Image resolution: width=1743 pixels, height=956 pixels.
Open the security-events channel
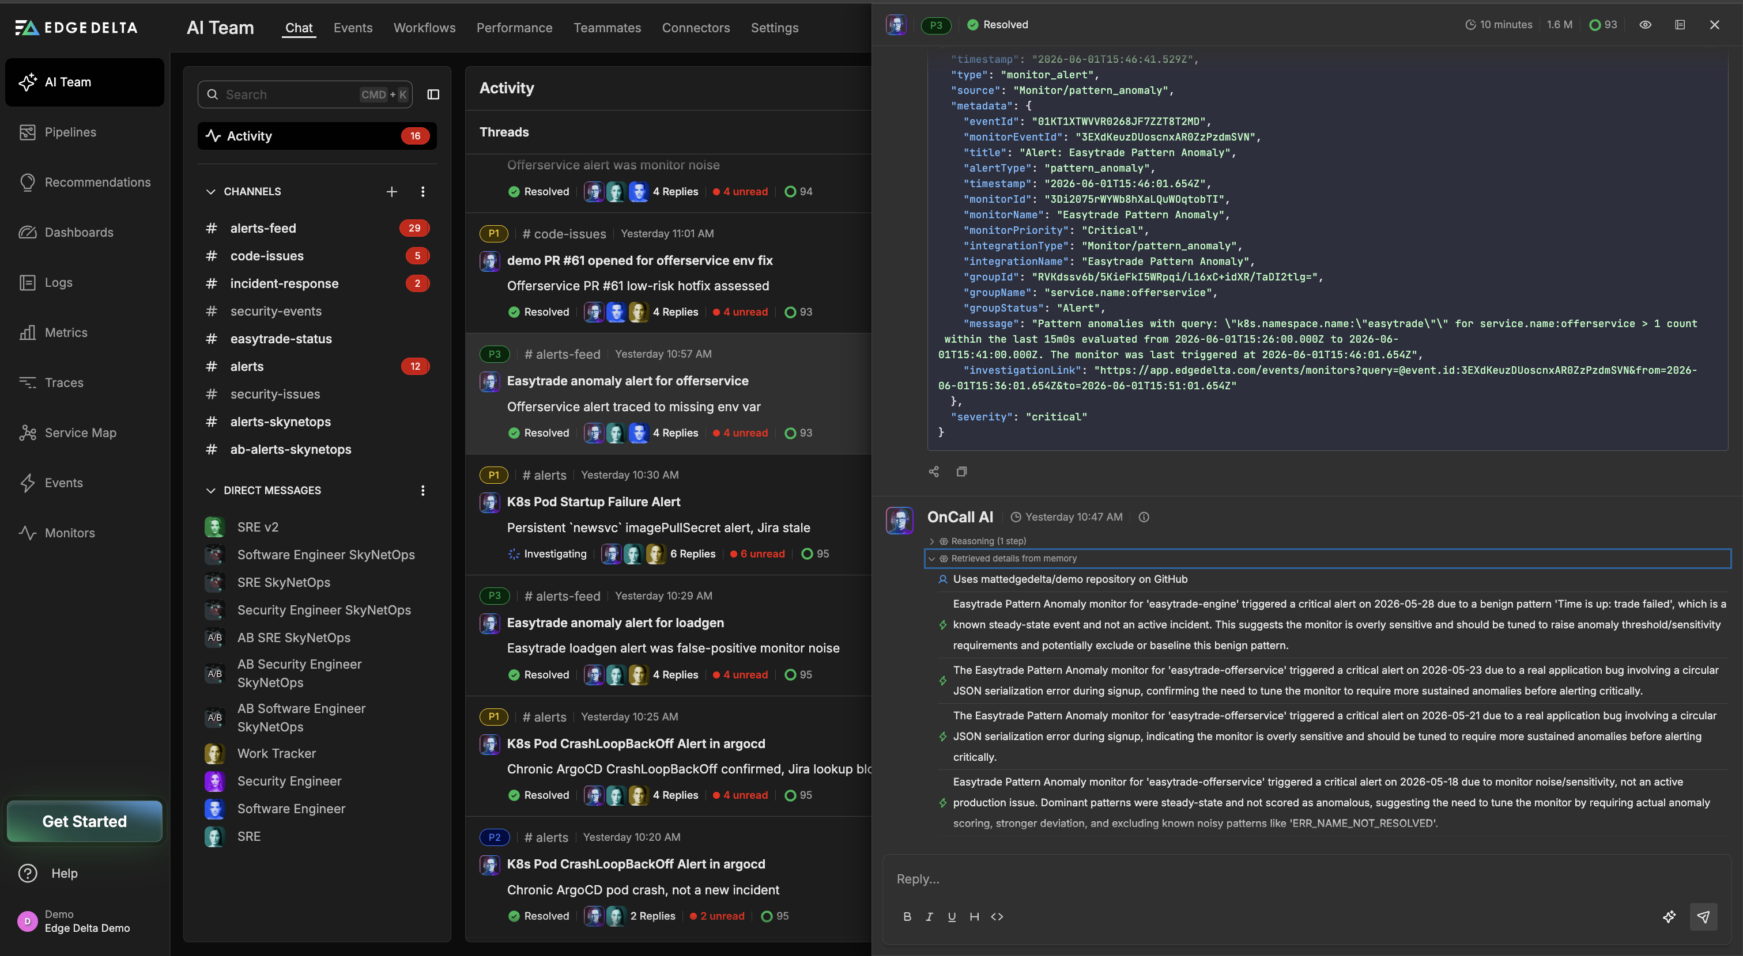316,311
